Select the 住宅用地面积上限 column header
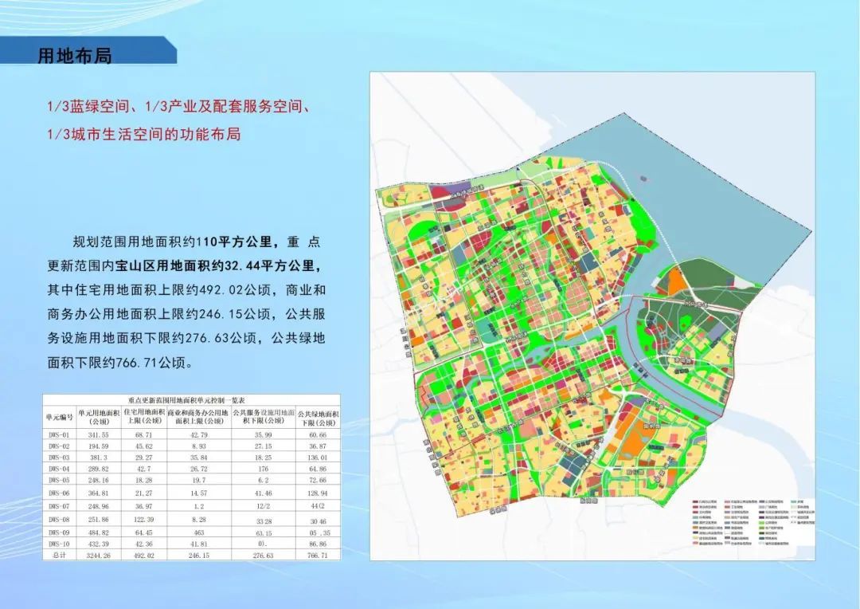Image resolution: width=860 pixels, height=609 pixels. (x=143, y=417)
